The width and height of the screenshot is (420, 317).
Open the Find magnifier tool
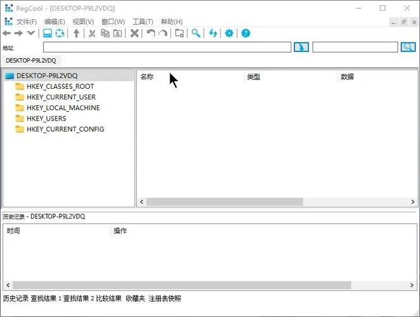pos(196,33)
